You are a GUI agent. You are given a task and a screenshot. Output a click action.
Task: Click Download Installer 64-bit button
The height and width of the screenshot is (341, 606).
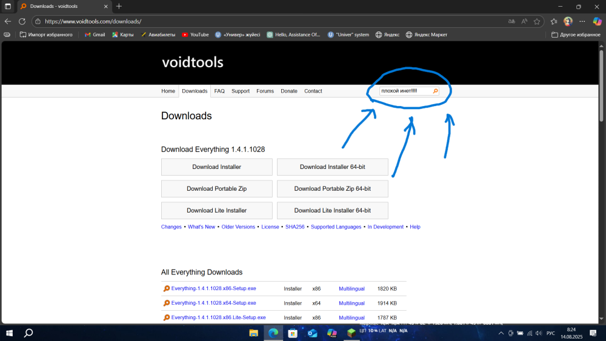coord(332,167)
